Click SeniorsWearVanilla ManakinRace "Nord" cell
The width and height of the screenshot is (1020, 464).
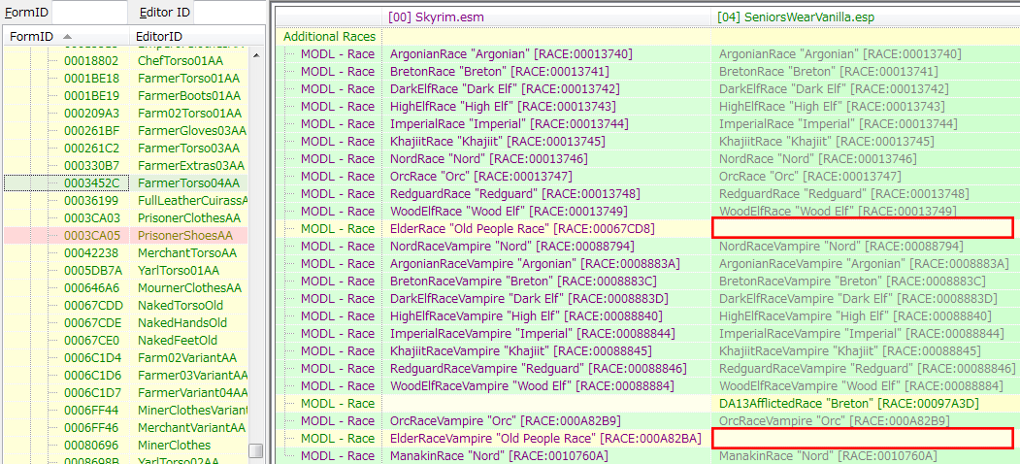828,456
